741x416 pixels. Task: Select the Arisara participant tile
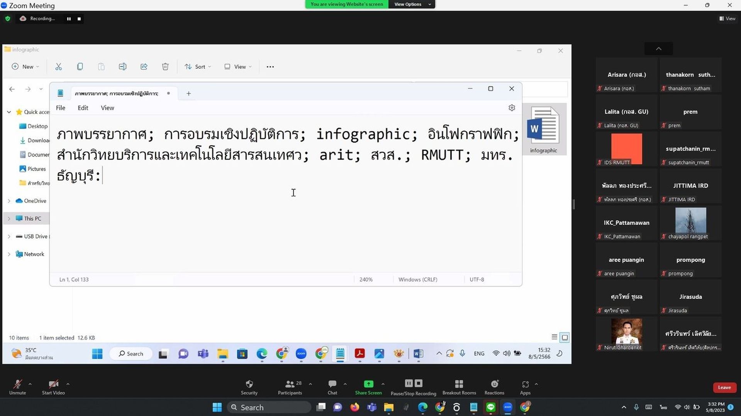626,75
